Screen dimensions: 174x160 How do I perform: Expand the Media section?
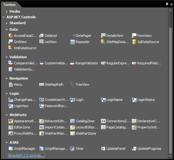coord(7,12)
